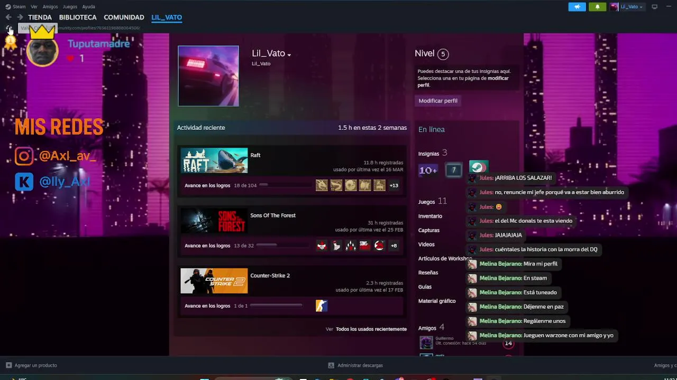Open the Material gráfico link
The height and width of the screenshot is (380, 677).
pos(437,301)
